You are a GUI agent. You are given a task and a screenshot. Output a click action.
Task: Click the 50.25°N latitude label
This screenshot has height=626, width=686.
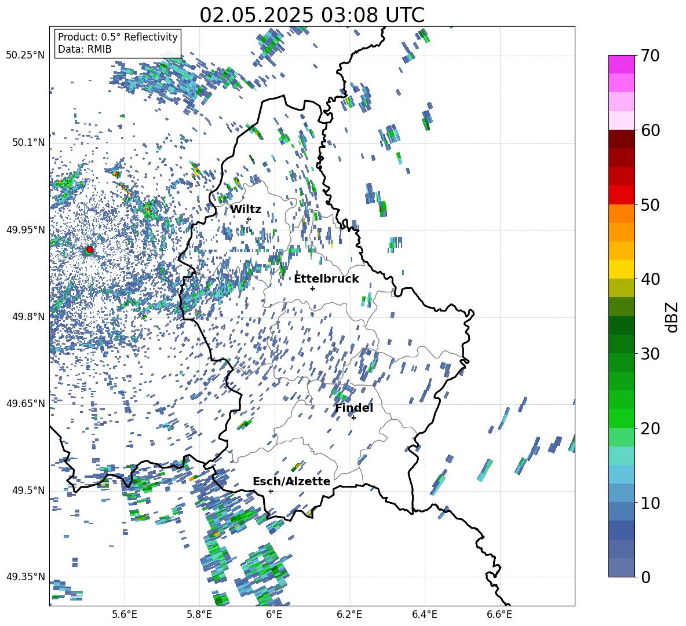(25, 56)
